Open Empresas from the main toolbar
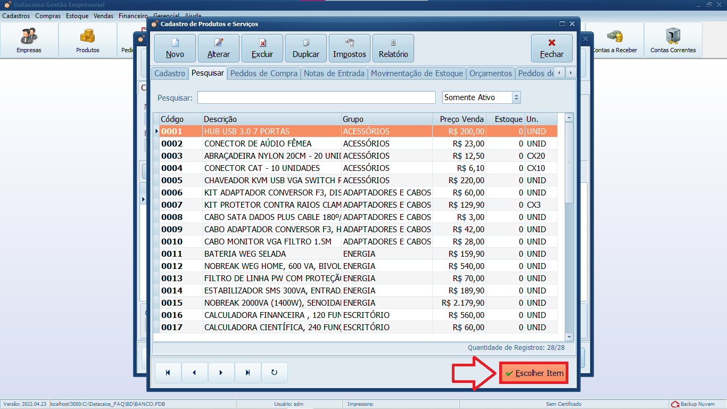The image size is (727, 409). pos(29,40)
